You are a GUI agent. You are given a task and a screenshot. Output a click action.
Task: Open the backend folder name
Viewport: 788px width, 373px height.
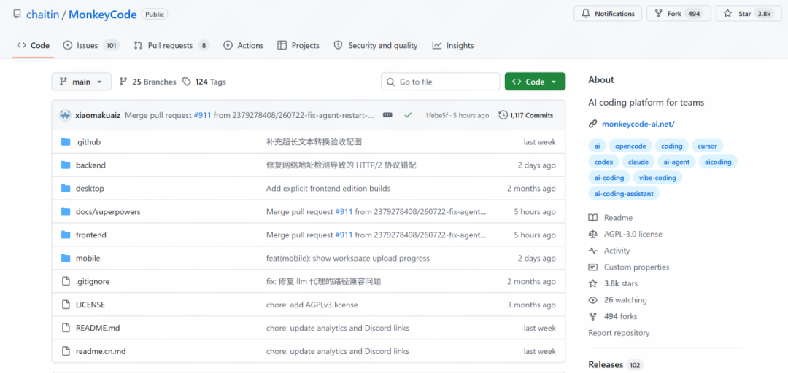pos(90,165)
